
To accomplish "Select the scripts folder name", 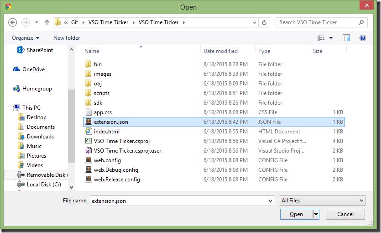I will tap(102, 93).
